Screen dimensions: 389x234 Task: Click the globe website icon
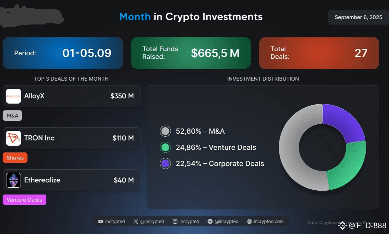click(x=249, y=221)
